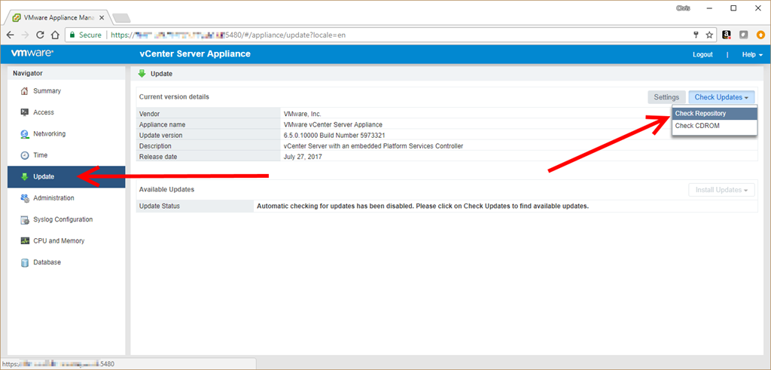Click the Administration users icon

25,198
